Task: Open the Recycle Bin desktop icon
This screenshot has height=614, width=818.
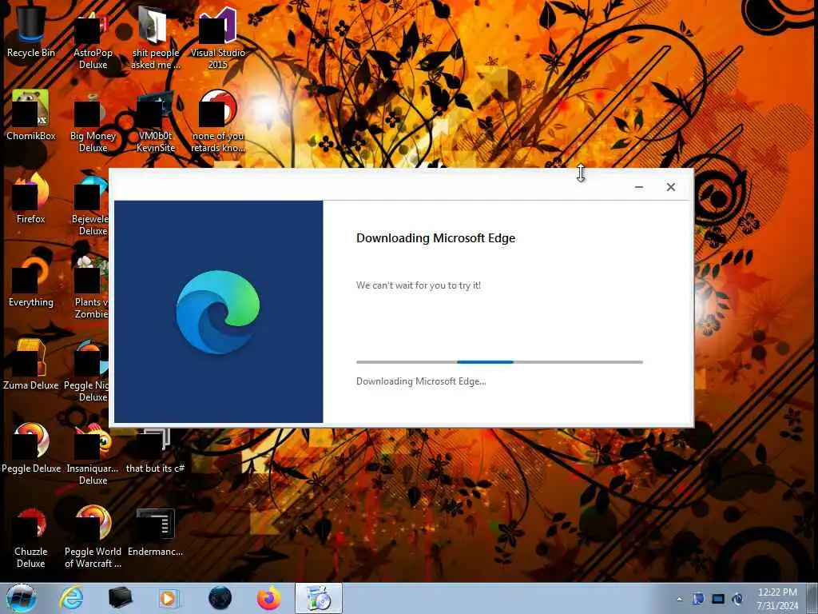Action: (31, 31)
